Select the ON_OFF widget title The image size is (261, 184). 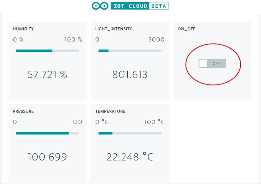[x=187, y=29]
